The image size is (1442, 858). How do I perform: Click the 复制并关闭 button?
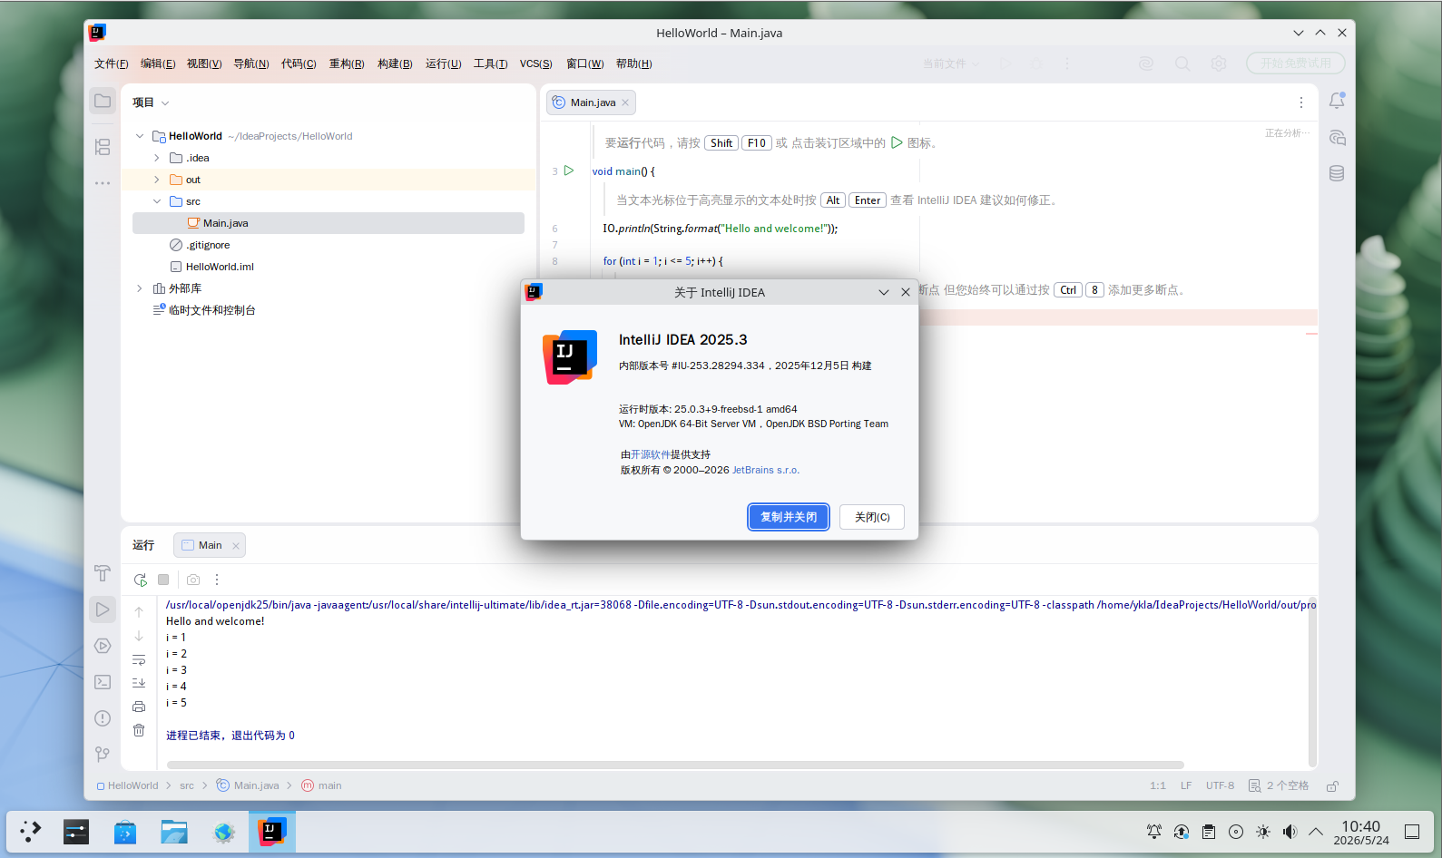pos(789,517)
